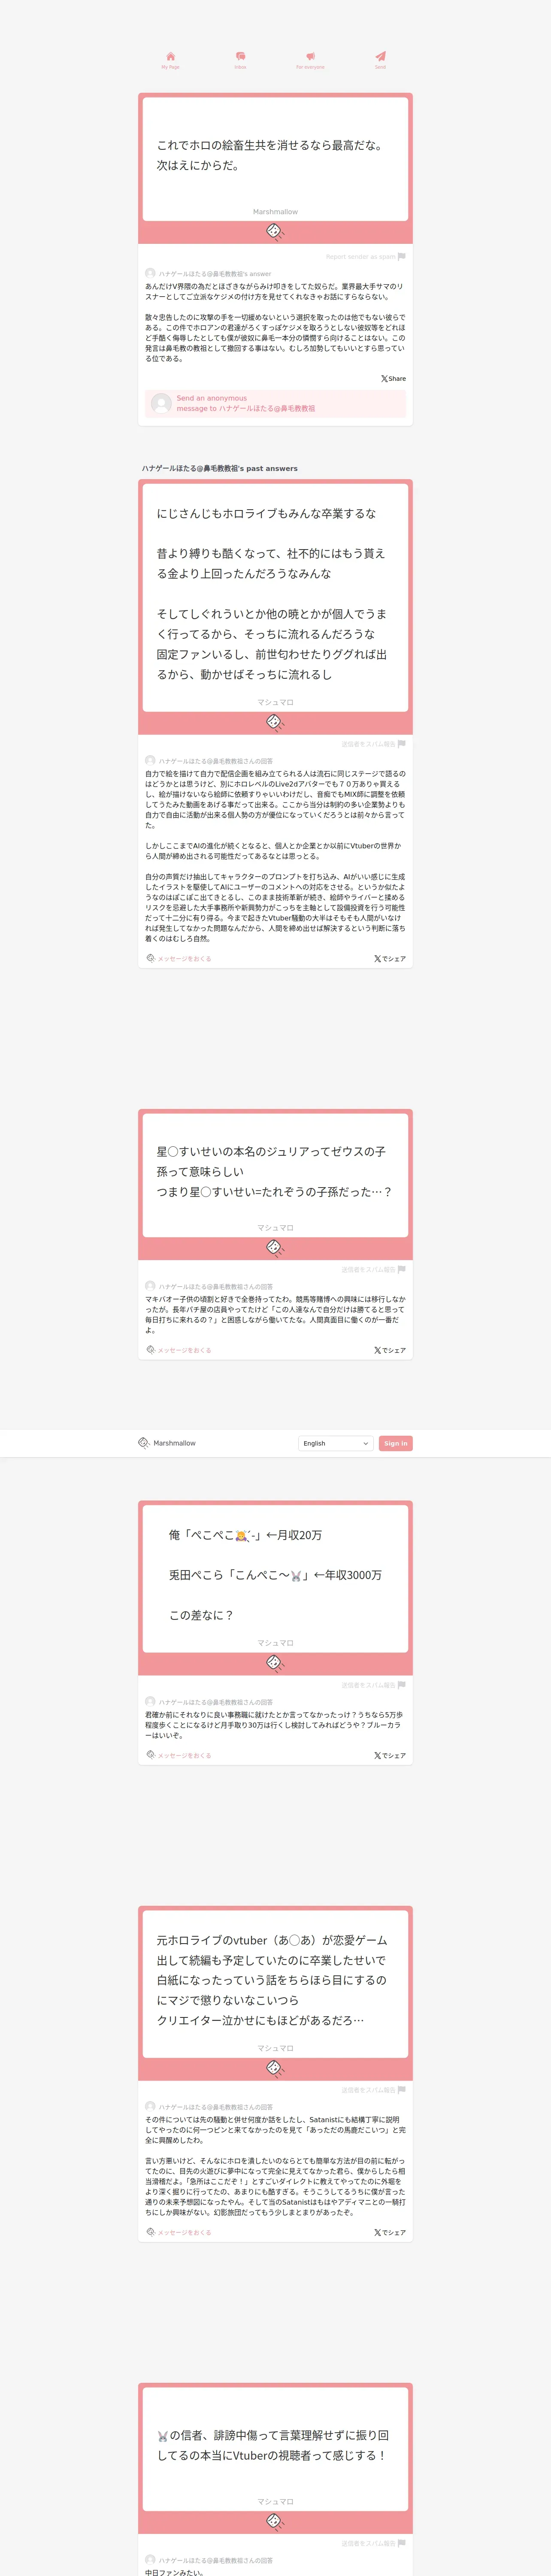
Task: Click メッセージをおくる under the 月収20万 answer
Action: point(179,1755)
